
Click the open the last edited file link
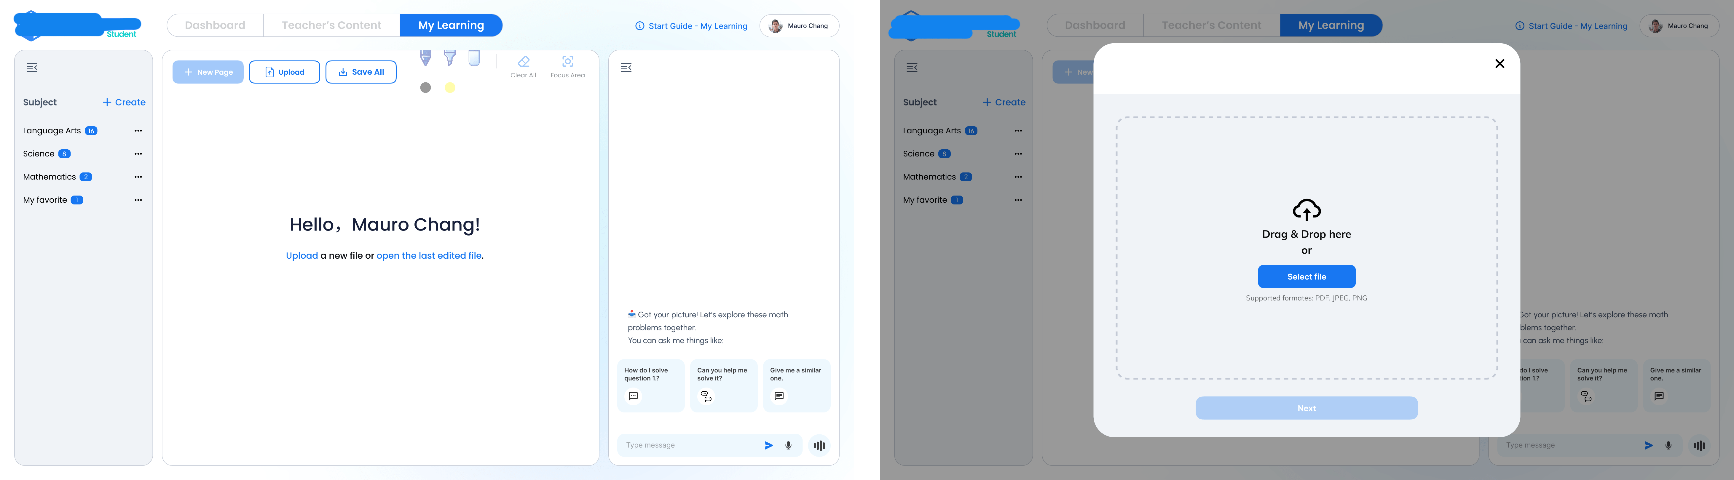tap(429, 256)
